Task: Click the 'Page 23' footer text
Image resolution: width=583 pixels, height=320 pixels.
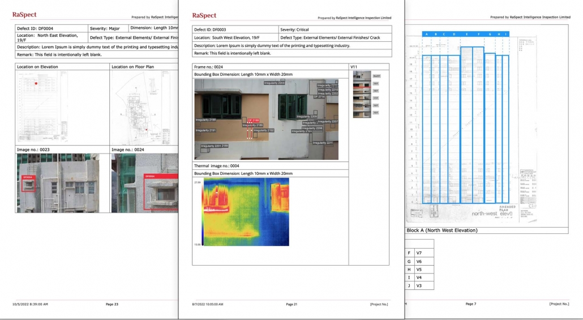Action: (112, 304)
